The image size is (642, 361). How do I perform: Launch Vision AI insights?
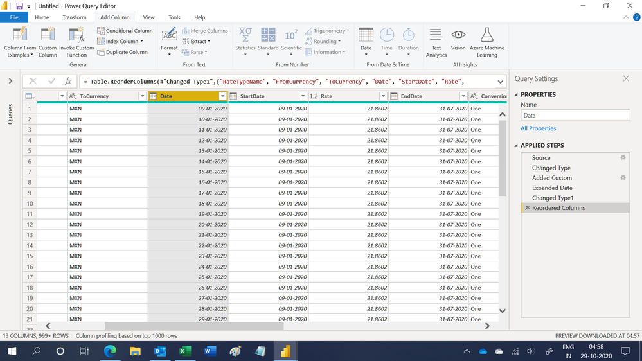[458, 40]
